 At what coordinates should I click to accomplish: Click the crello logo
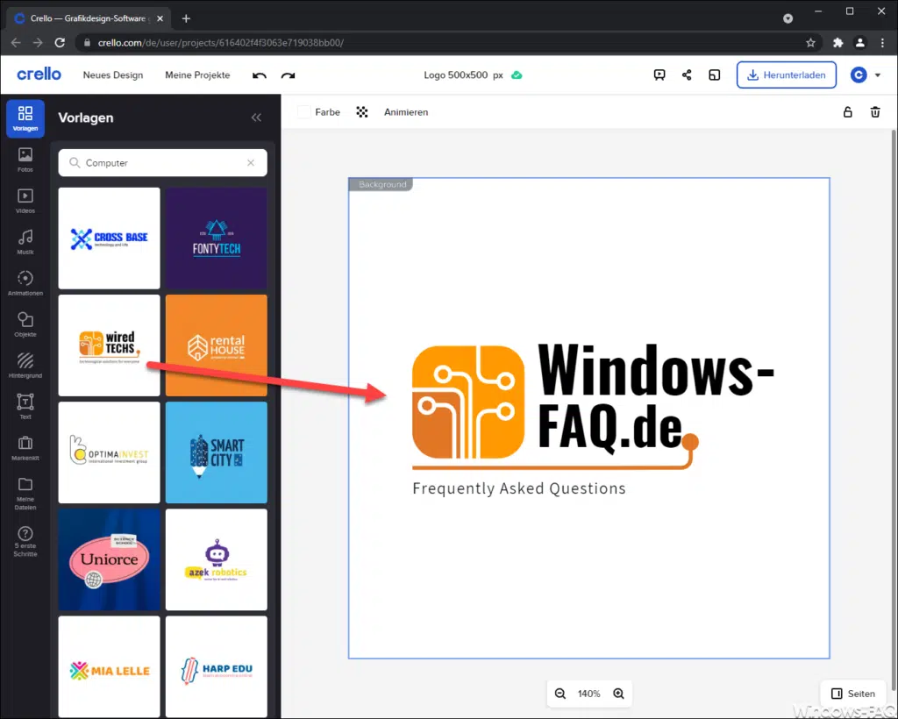(x=39, y=75)
